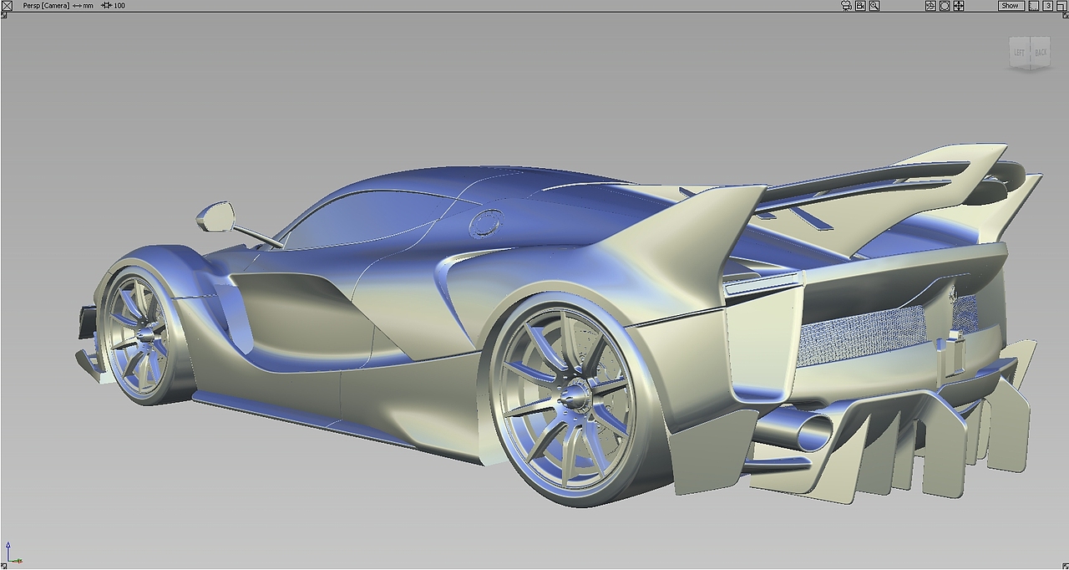Toggle the viewport numbered 3 button
Image resolution: width=1069 pixels, height=570 pixels.
[x=1047, y=5]
